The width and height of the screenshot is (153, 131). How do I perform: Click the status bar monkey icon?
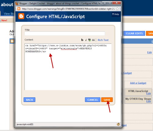click(118, 124)
